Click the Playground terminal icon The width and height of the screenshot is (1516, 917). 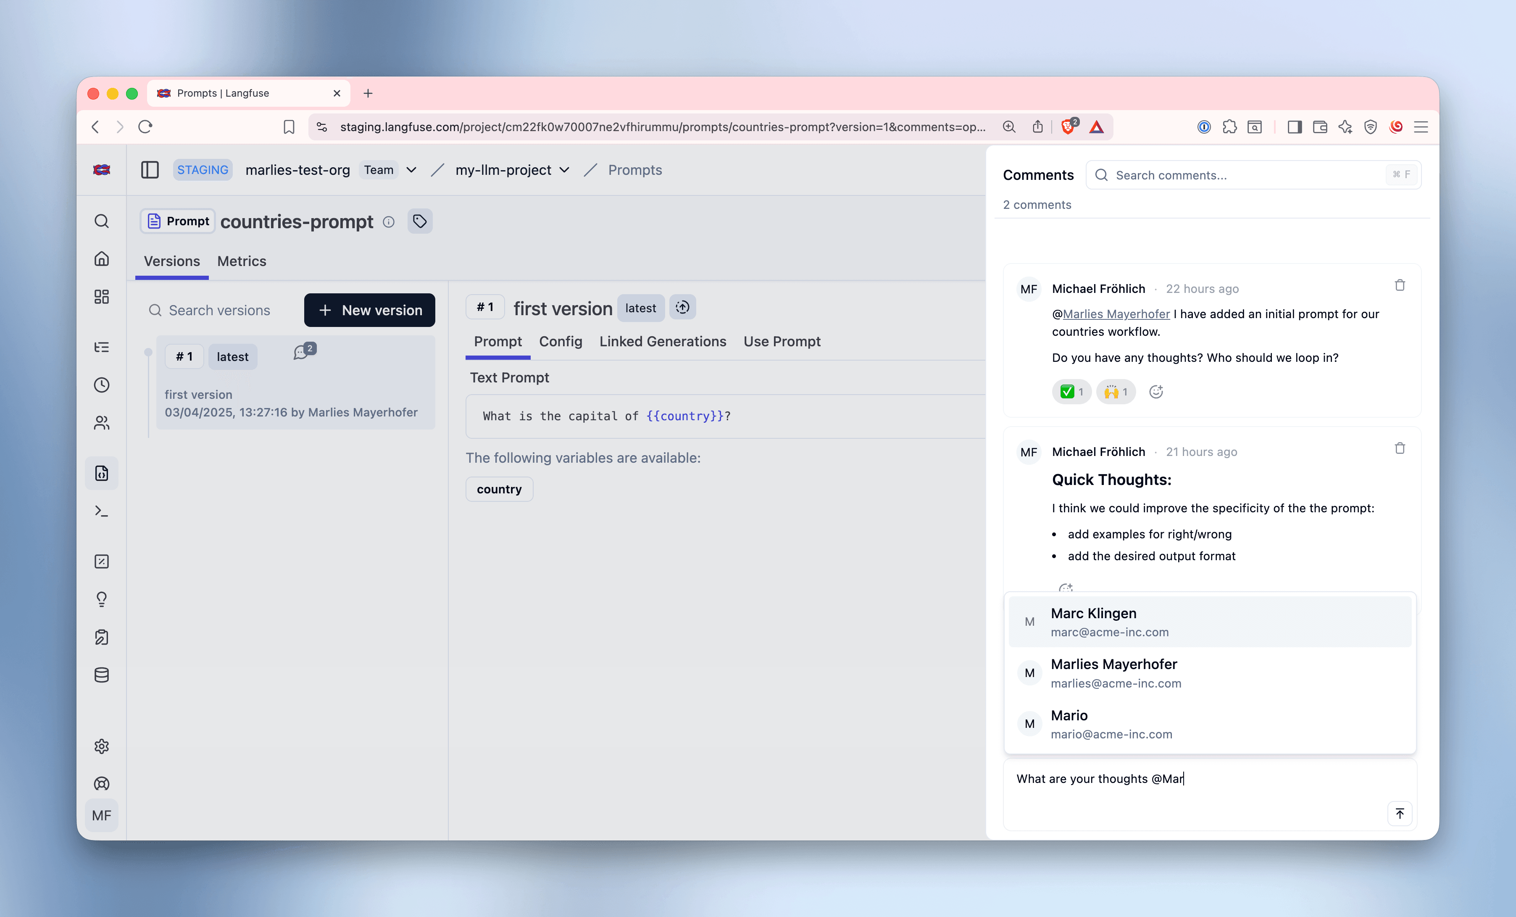[x=102, y=511]
